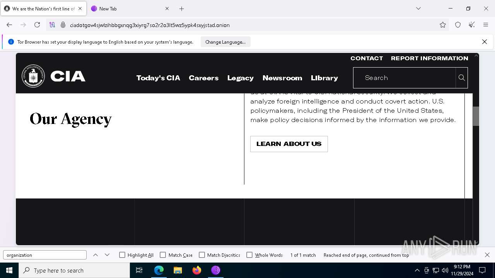Show hidden system tray icons

coord(417,270)
